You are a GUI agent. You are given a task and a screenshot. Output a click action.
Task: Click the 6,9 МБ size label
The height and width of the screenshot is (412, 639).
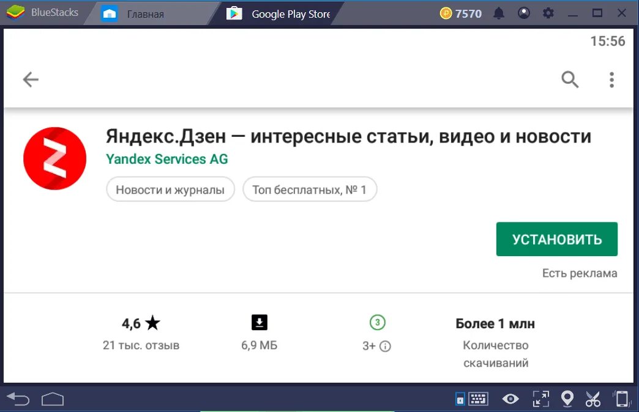[x=259, y=345]
